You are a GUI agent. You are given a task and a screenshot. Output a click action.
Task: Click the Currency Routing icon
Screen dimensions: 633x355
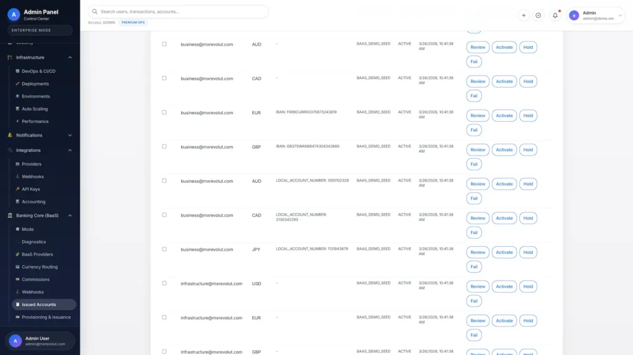17,267
